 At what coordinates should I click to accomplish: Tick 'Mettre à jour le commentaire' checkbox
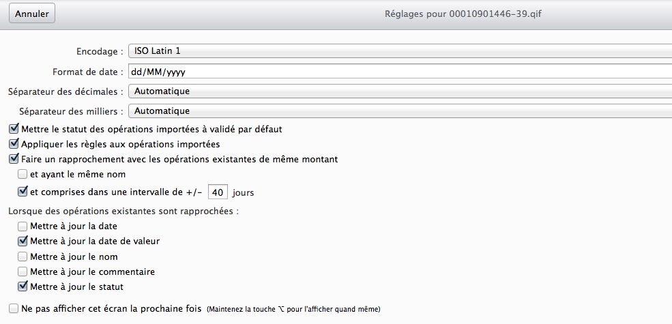[23, 271]
